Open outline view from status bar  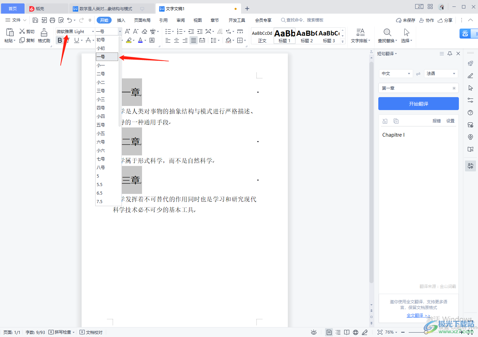[x=338, y=332]
